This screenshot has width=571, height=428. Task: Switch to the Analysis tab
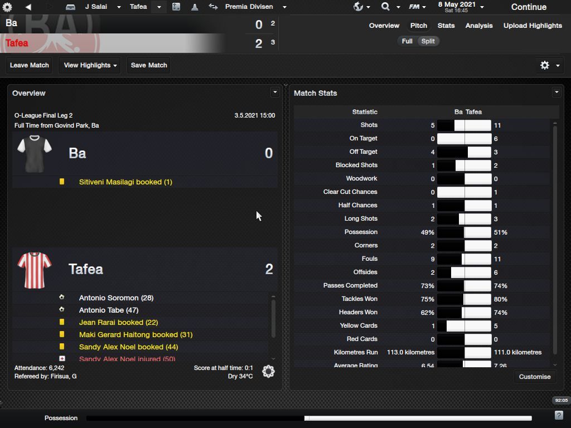[x=478, y=26]
